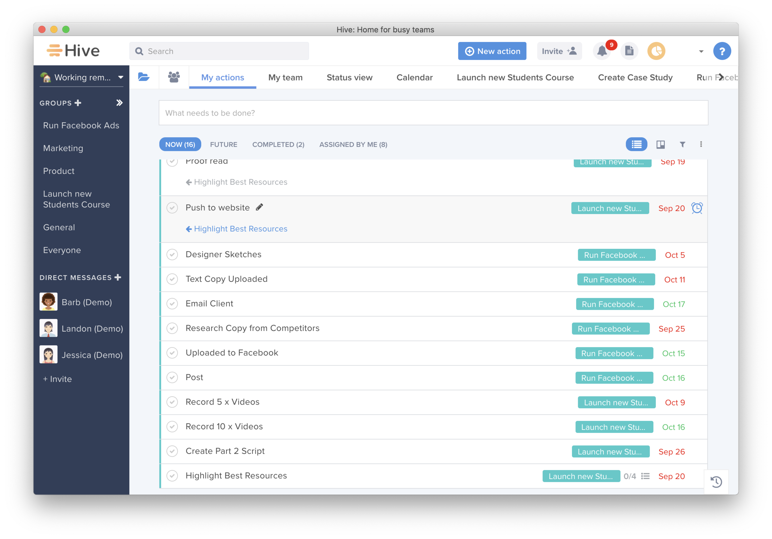Mark the Post action complete

click(x=172, y=377)
